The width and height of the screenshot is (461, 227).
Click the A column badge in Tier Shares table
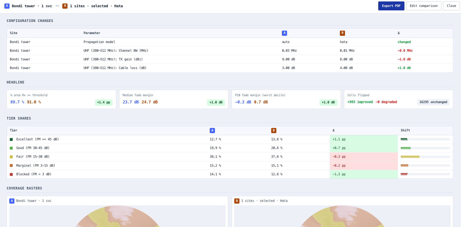[x=212, y=130]
